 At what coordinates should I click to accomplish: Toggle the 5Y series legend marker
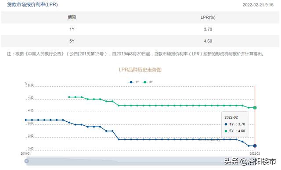tap(145, 82)
